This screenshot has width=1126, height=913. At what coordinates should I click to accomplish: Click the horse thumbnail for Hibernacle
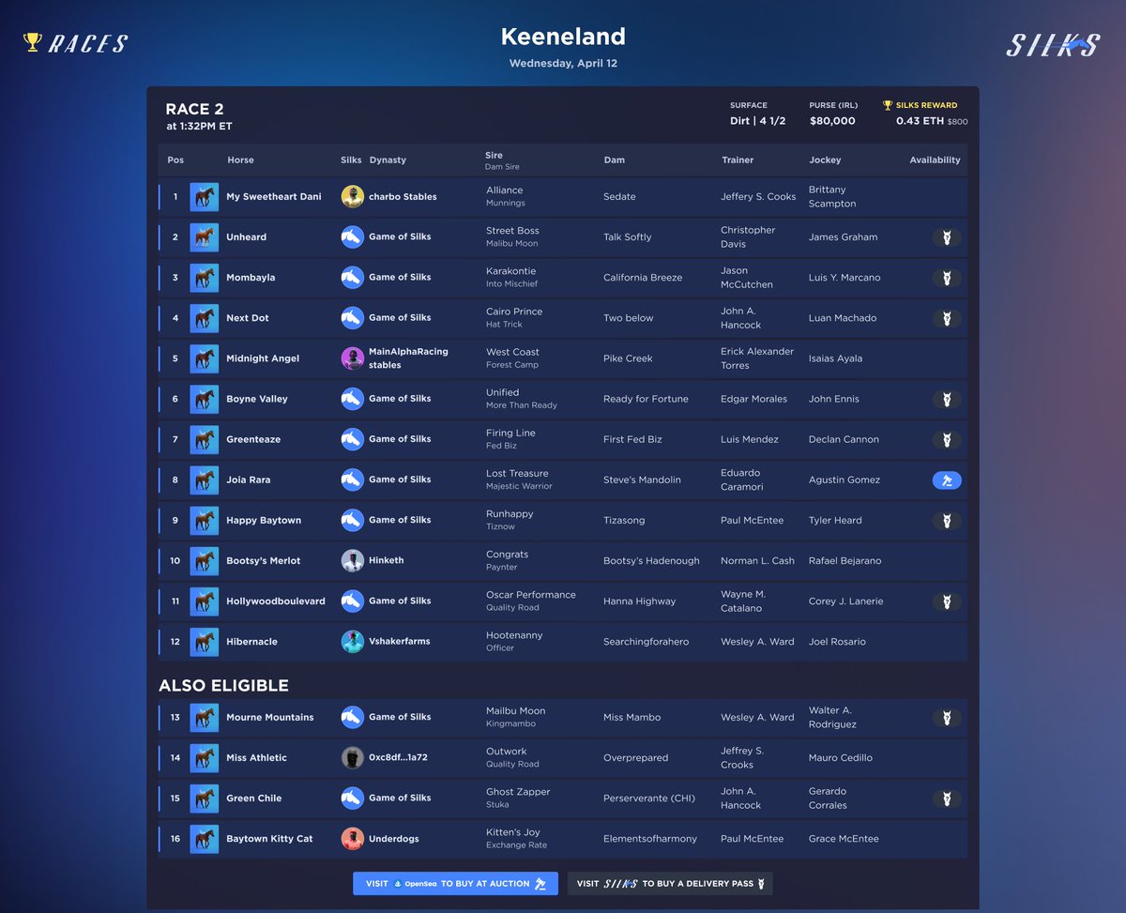click(204, 642)
